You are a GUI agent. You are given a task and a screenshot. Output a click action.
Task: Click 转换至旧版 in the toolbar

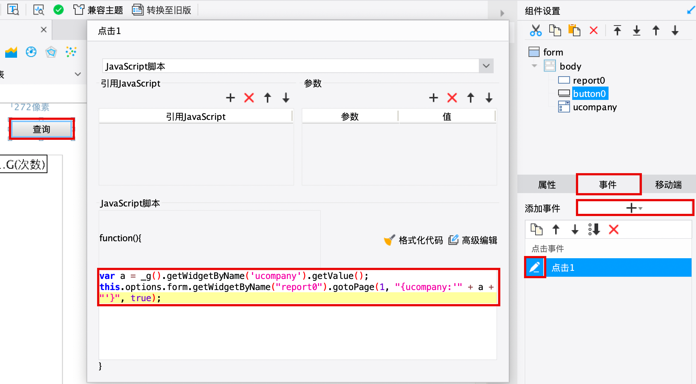pyautogui.click(x=162, y=10)
